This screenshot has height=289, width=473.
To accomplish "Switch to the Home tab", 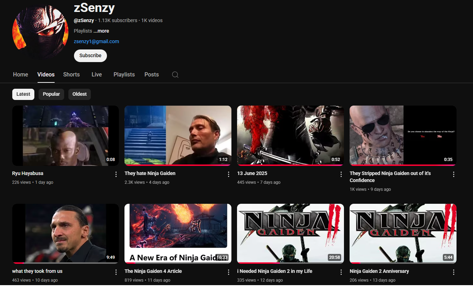I will tap(20, 74).
